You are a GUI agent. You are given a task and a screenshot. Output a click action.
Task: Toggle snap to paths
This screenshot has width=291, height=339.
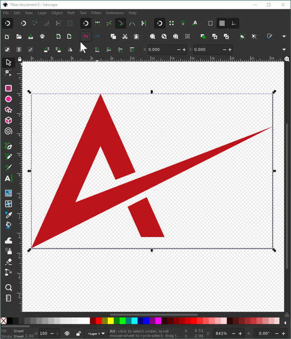tap(120, 23)
